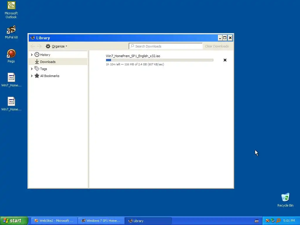Click the History clock icon in sidebar
The width and height of the screenshot is (300, 225).
(x=37, y=55)
